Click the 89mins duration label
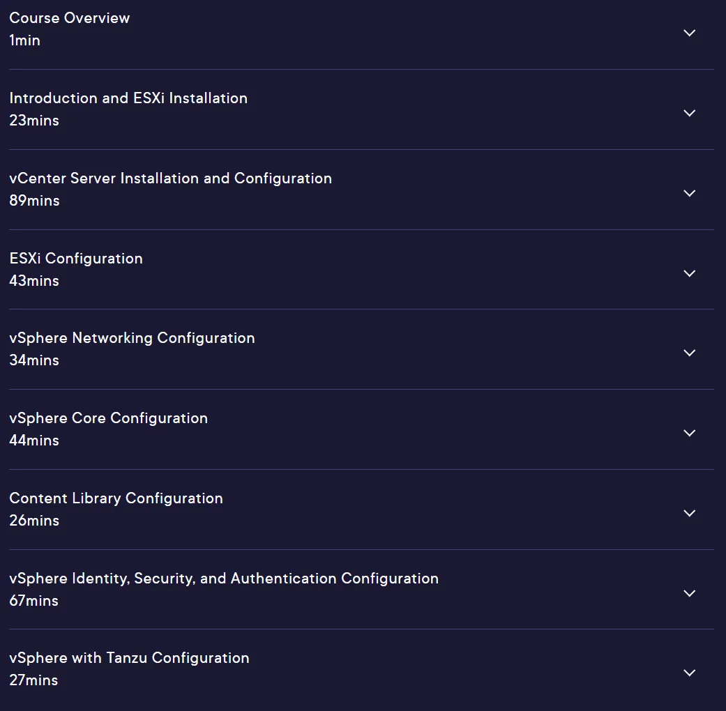This screenshot has width=726, height=711. coord(34,201)
